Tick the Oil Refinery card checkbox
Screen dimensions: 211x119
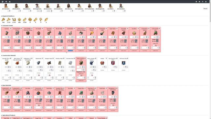111,105
